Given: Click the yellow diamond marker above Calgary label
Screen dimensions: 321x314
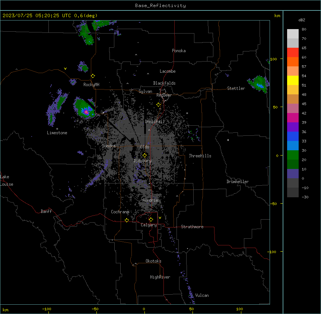Looking at the screenshot, I should pos(151,220).
